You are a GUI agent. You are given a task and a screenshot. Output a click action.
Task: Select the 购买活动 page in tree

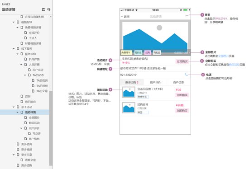pos(34,123)
